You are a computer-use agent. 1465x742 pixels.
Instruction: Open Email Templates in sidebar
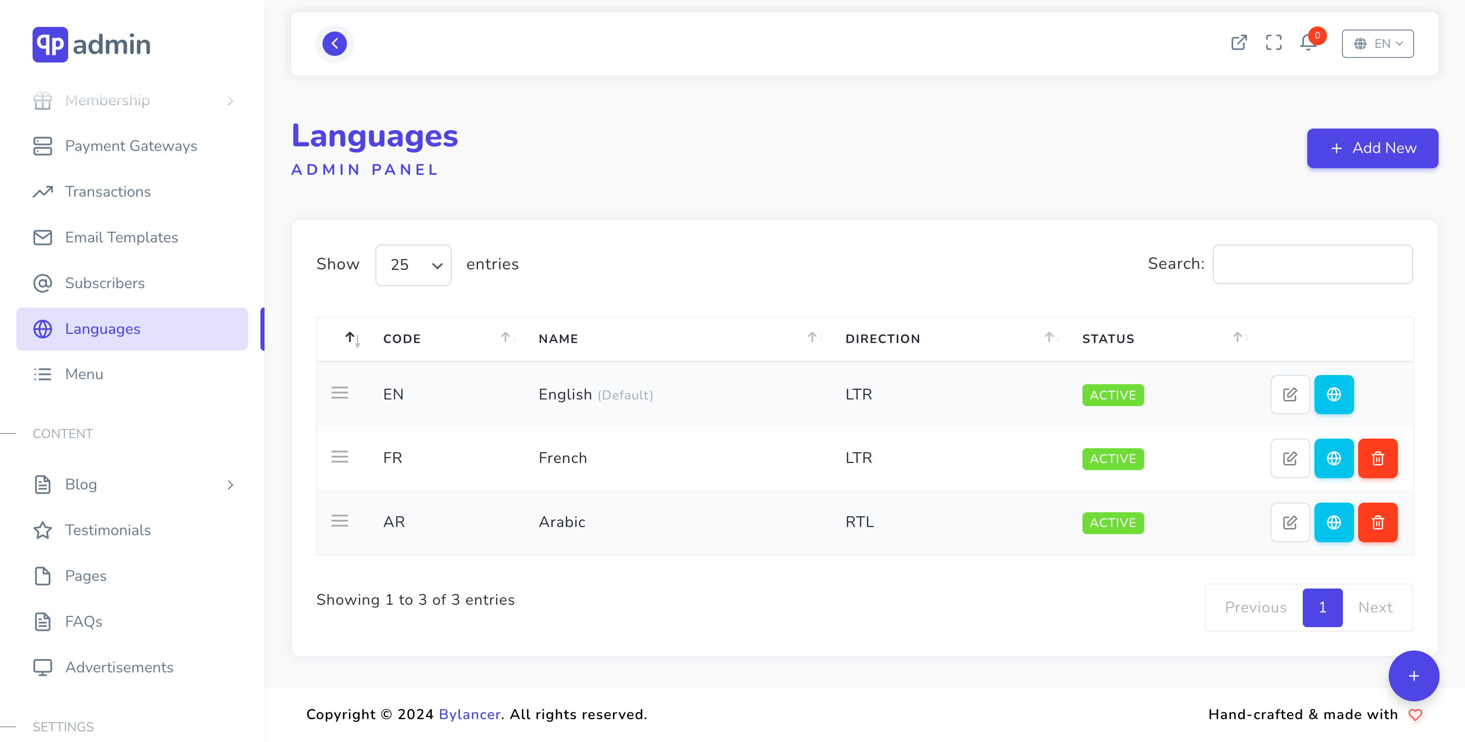(132, 237)
